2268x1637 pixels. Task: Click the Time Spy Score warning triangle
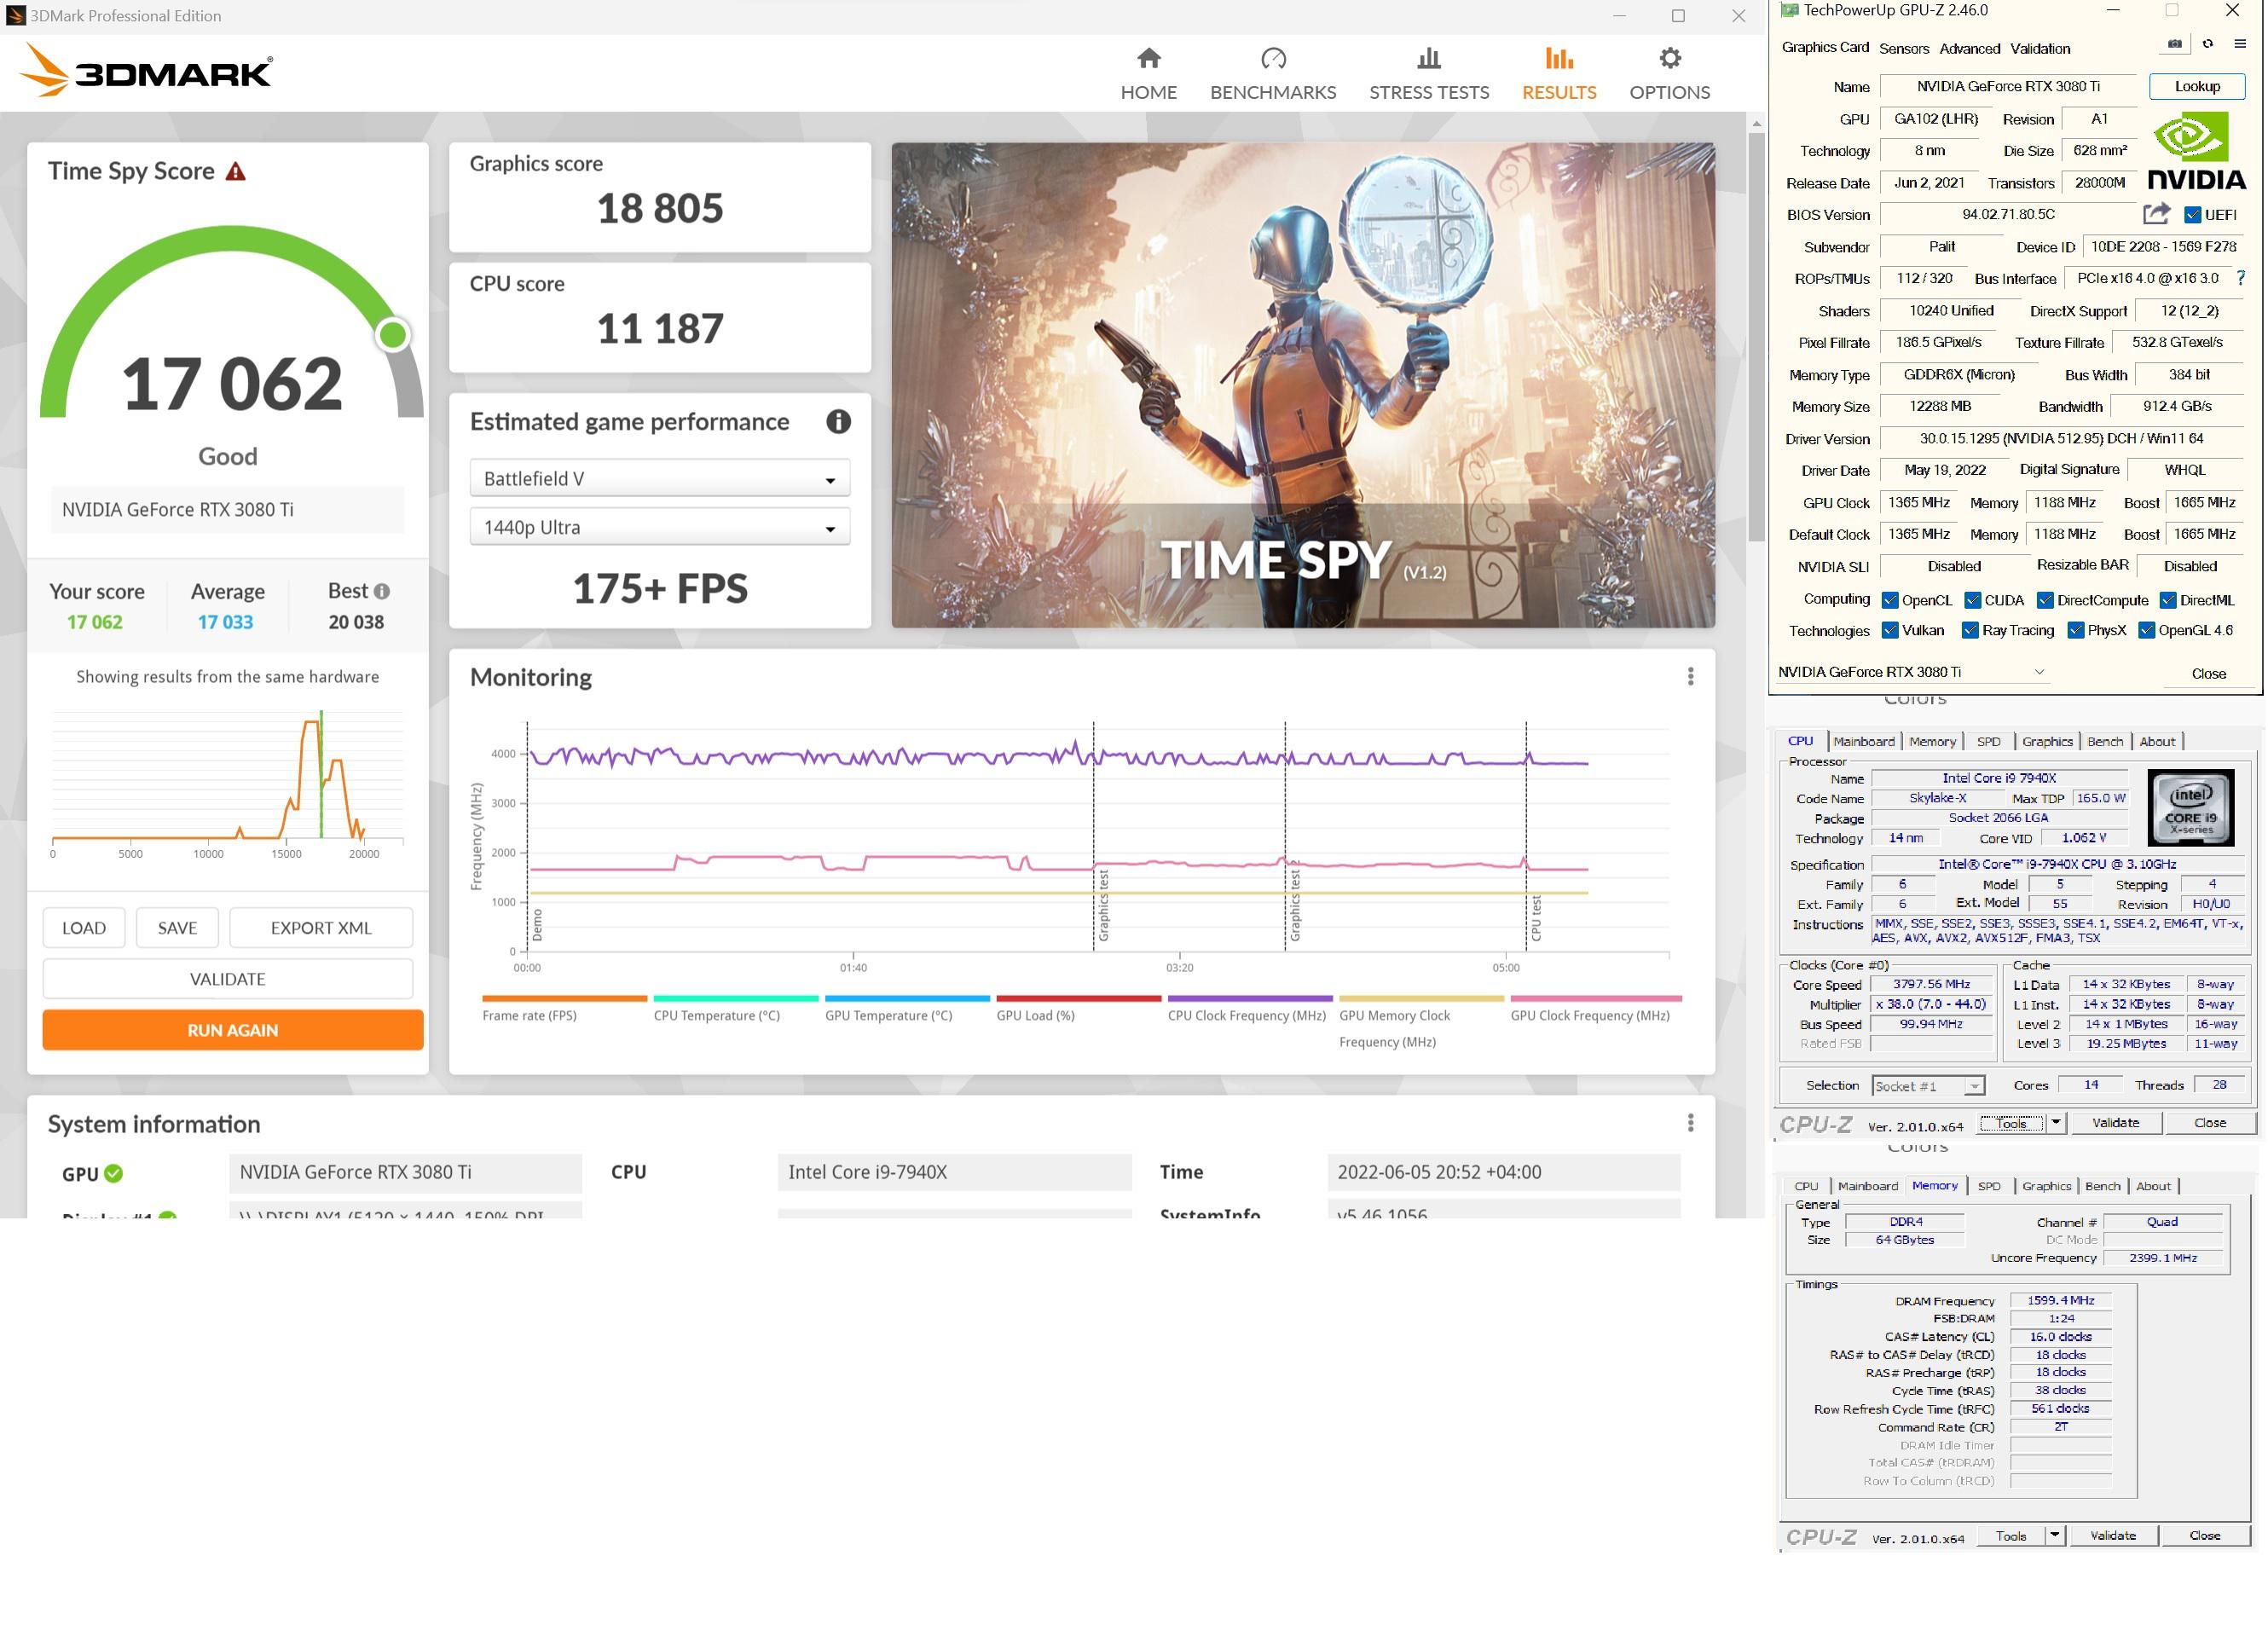236,172
